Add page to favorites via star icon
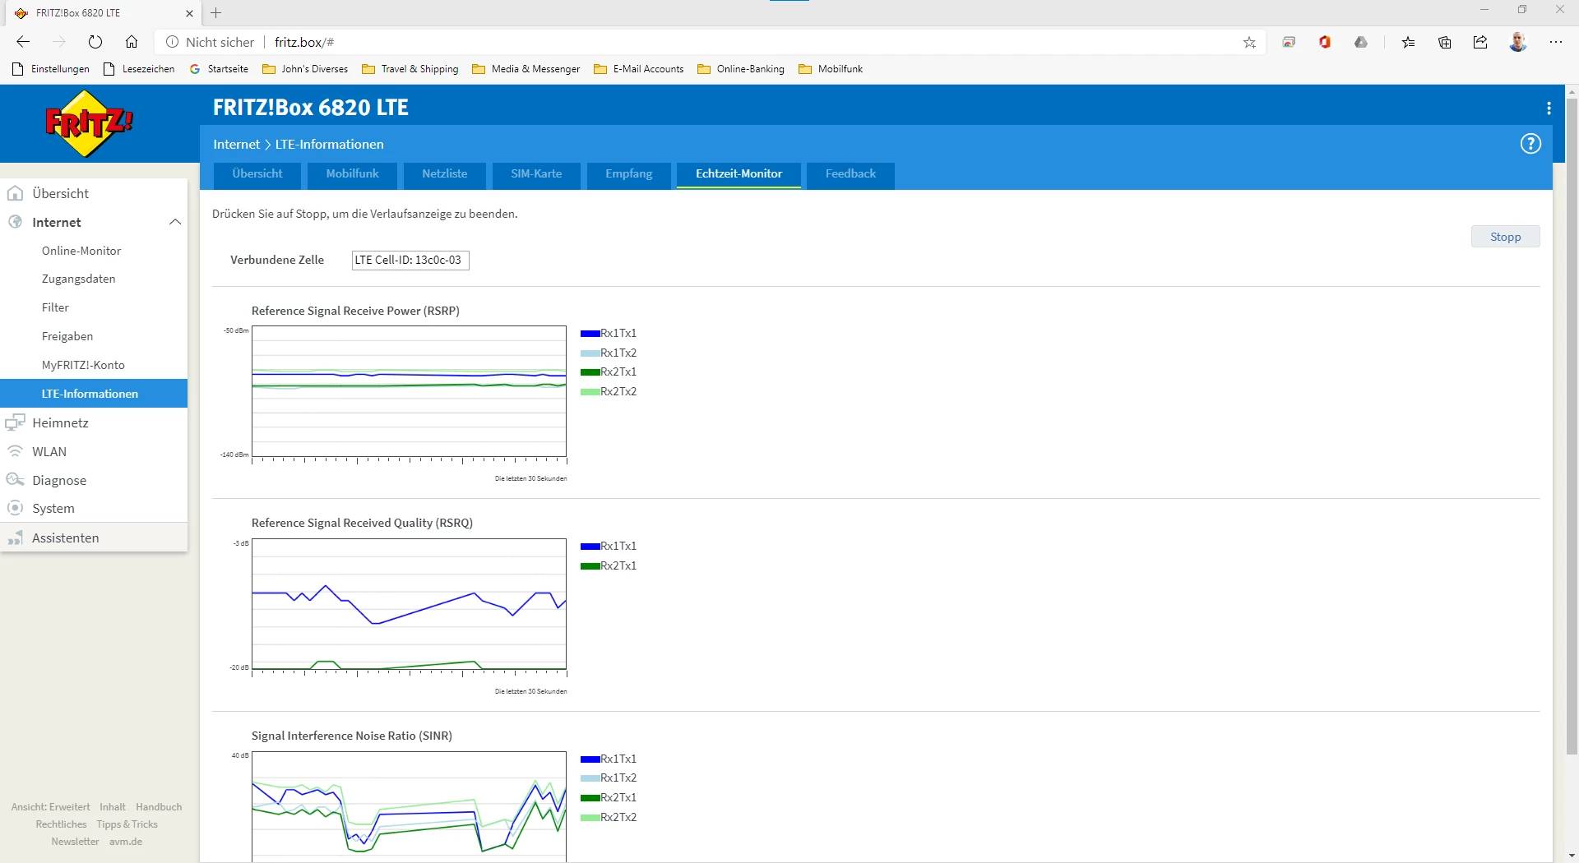This screenshot has height=863, width=1579. click(1249, 43)
